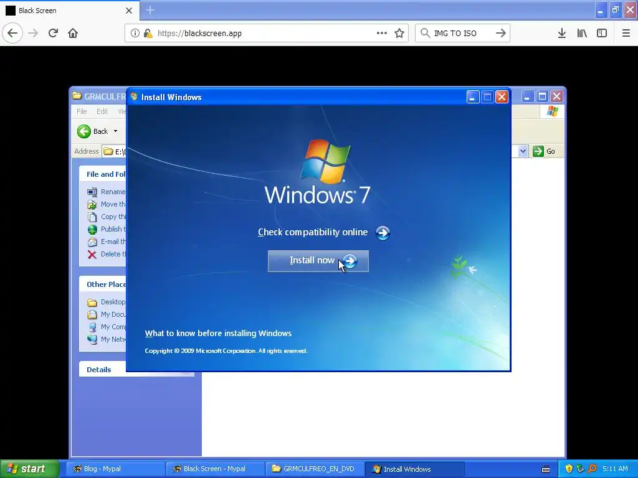638x478 pixels.
Task: Open the browser library icon
Action: coord(582,33)
